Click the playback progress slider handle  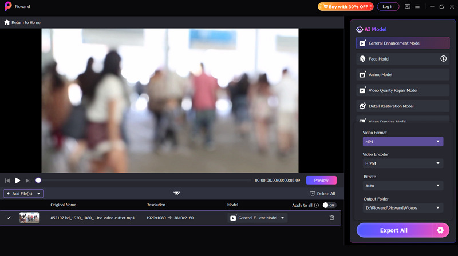tap(38, 180)
